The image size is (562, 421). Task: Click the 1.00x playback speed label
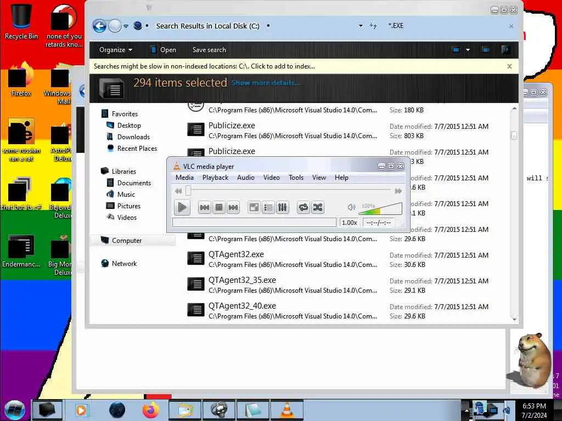[350, 223]
